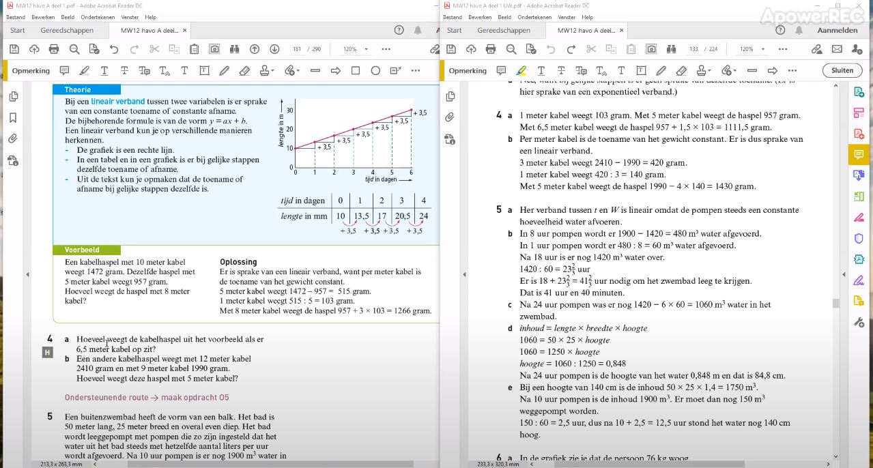873x468 pixels.
Task: Open binoculars find tool in left window
Action: (x=235, y=49)
